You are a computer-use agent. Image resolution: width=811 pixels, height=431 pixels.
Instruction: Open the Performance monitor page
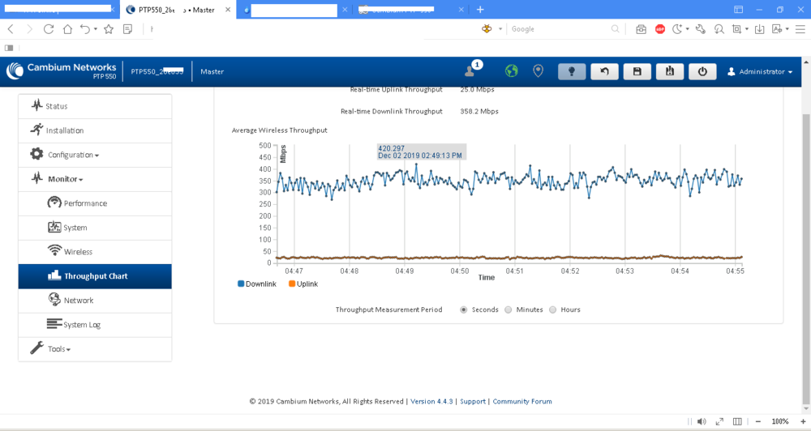pos(85,203)
